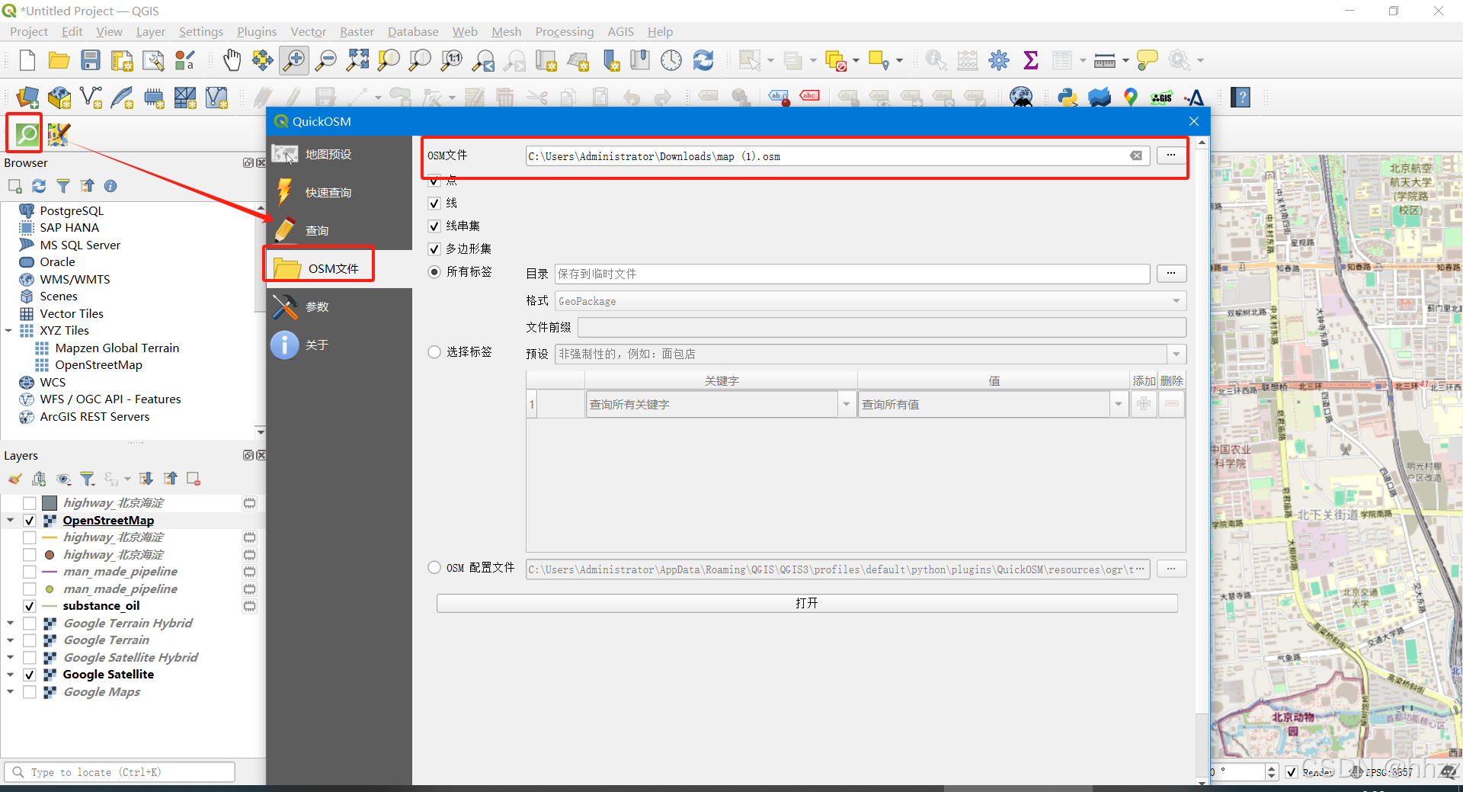
Task: Select Mapzen Global Terrain tile entry
Action: [x=117, y=348]
